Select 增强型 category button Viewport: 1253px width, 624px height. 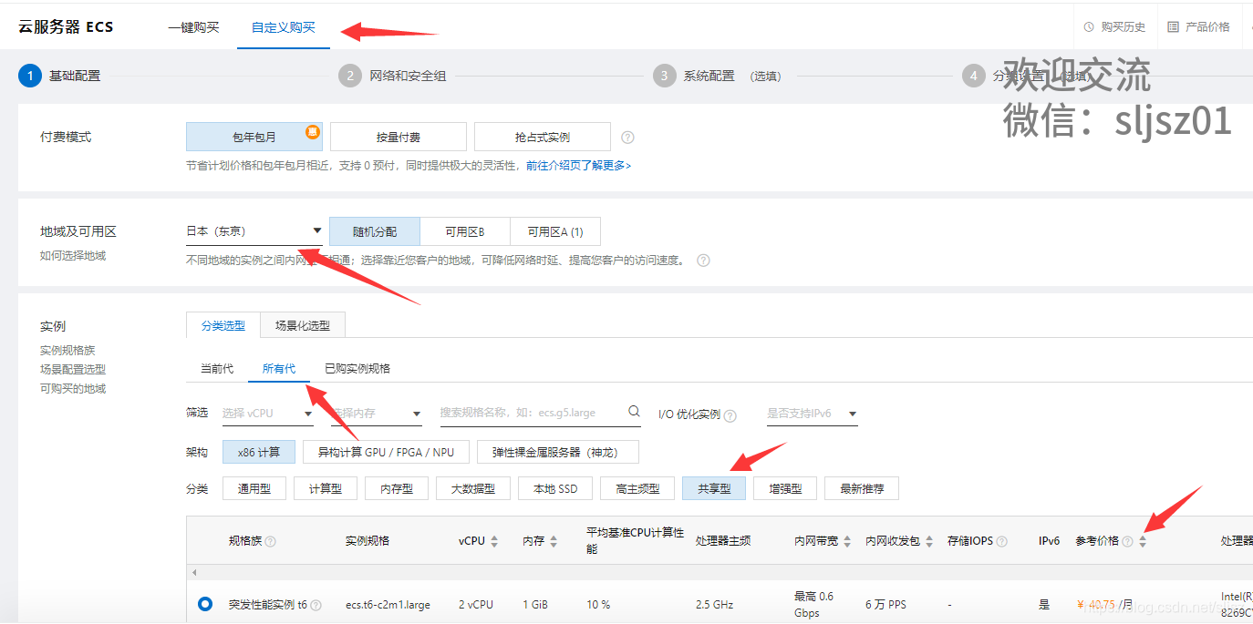click(785, 488)
